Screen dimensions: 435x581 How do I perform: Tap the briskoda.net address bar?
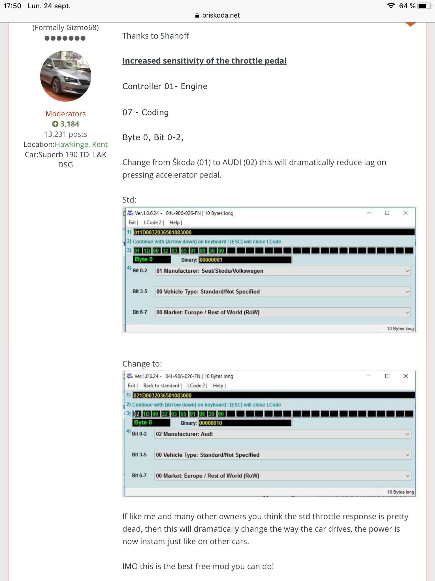(217, 15)
